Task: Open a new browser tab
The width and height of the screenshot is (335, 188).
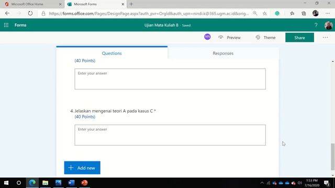Action: pos(131,4)
